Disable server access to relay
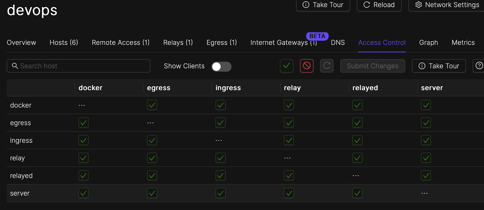This screenshot has width=484, height=210. [x=289, y=193]
